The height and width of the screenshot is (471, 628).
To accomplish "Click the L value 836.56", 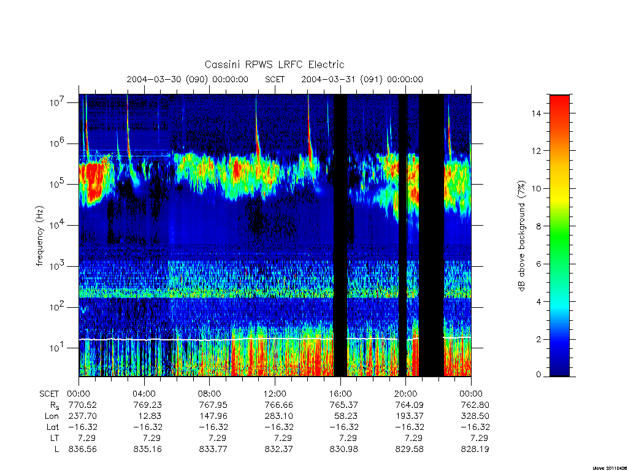I will pyautogui.click(x=83, y=450).
